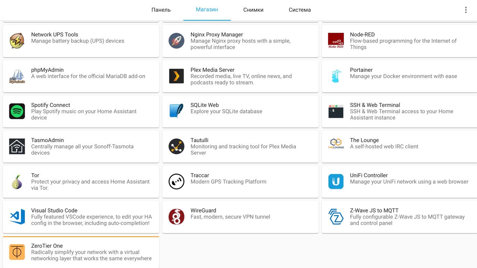This screenshot has width=477, height=268.
Task: Click the Z-Wave JS to MQTT icon
Action: click(x=336, y=217)
